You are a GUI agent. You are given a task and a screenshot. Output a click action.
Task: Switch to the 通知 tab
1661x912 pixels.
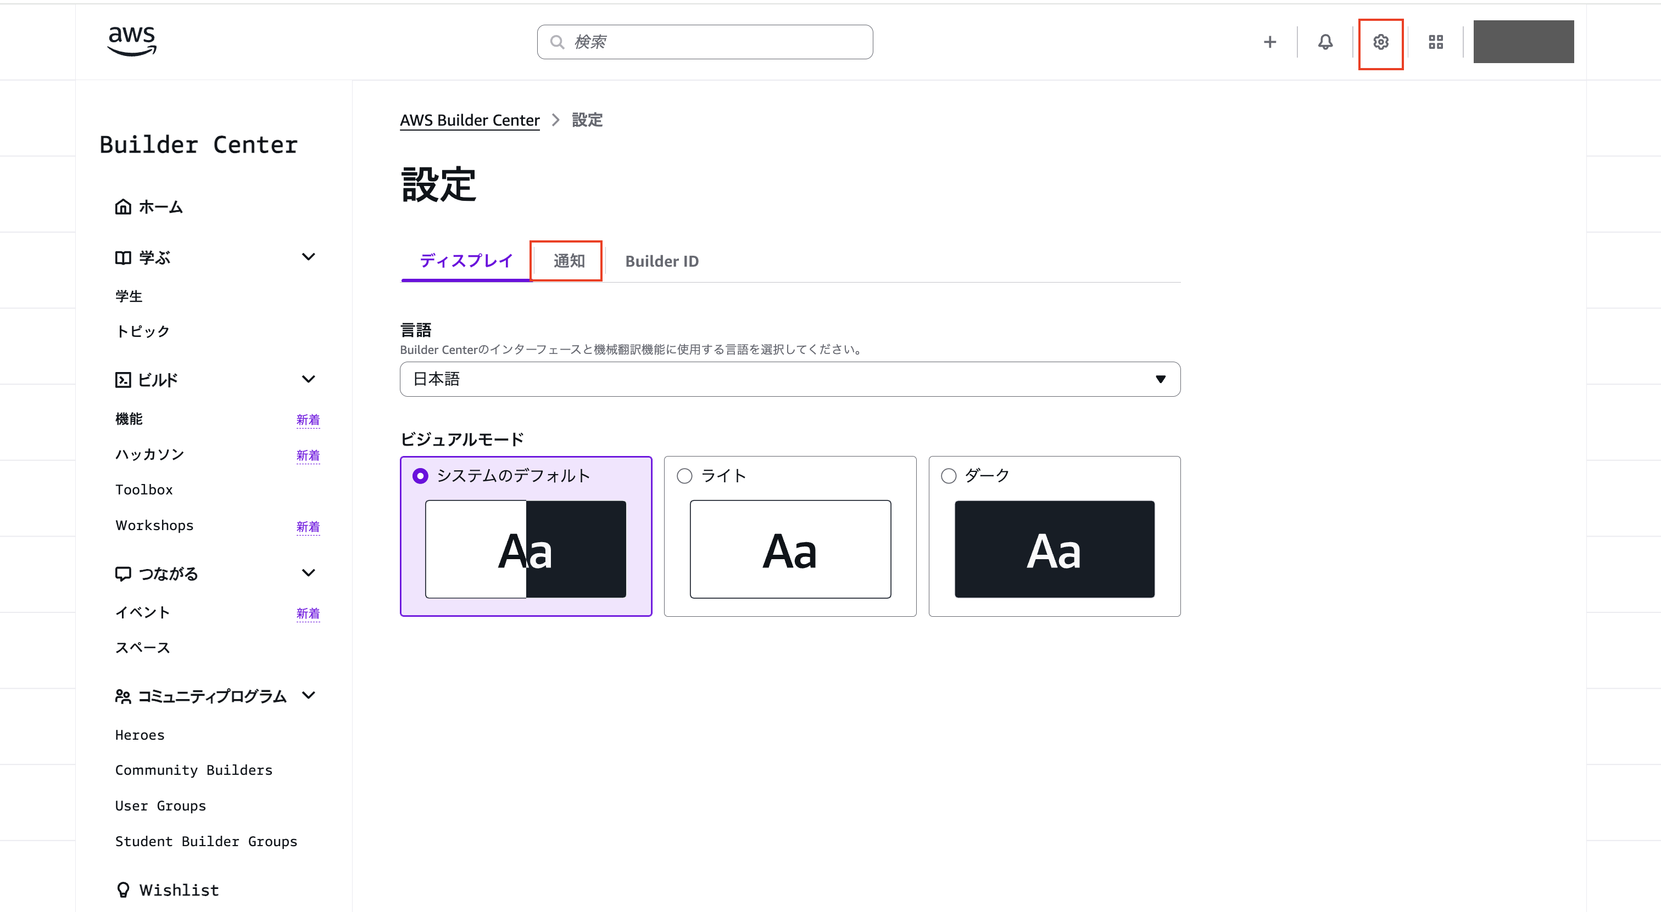(570, 261)
